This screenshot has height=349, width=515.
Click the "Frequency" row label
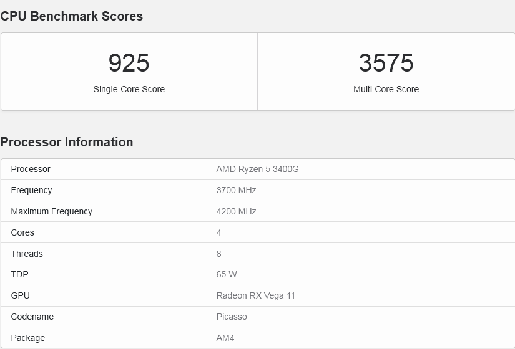(x=32, y=190)
